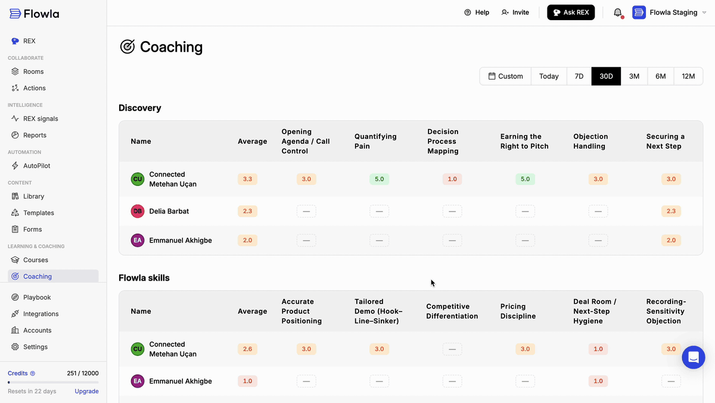The width and height of the screenshot is (715, 403).
Task: Select the 30D time range
Action: [606, 76]
